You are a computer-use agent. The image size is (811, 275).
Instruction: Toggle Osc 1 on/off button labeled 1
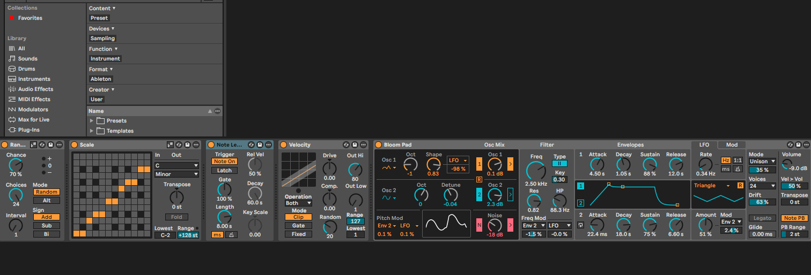(x=480, y=164)
